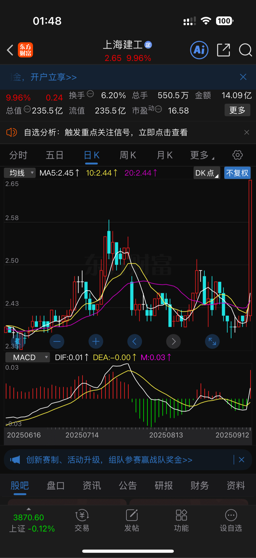Switch to the 财务 tab
Screen dimensions: 256x558
coord(200,485)
